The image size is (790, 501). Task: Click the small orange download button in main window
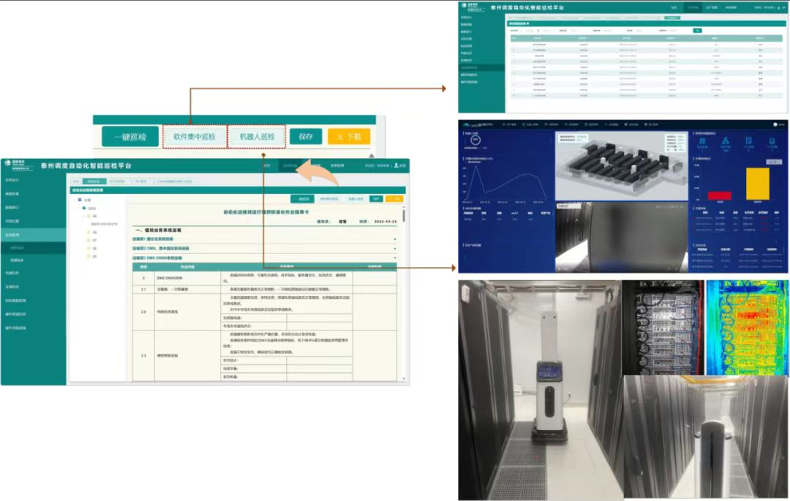394,199
